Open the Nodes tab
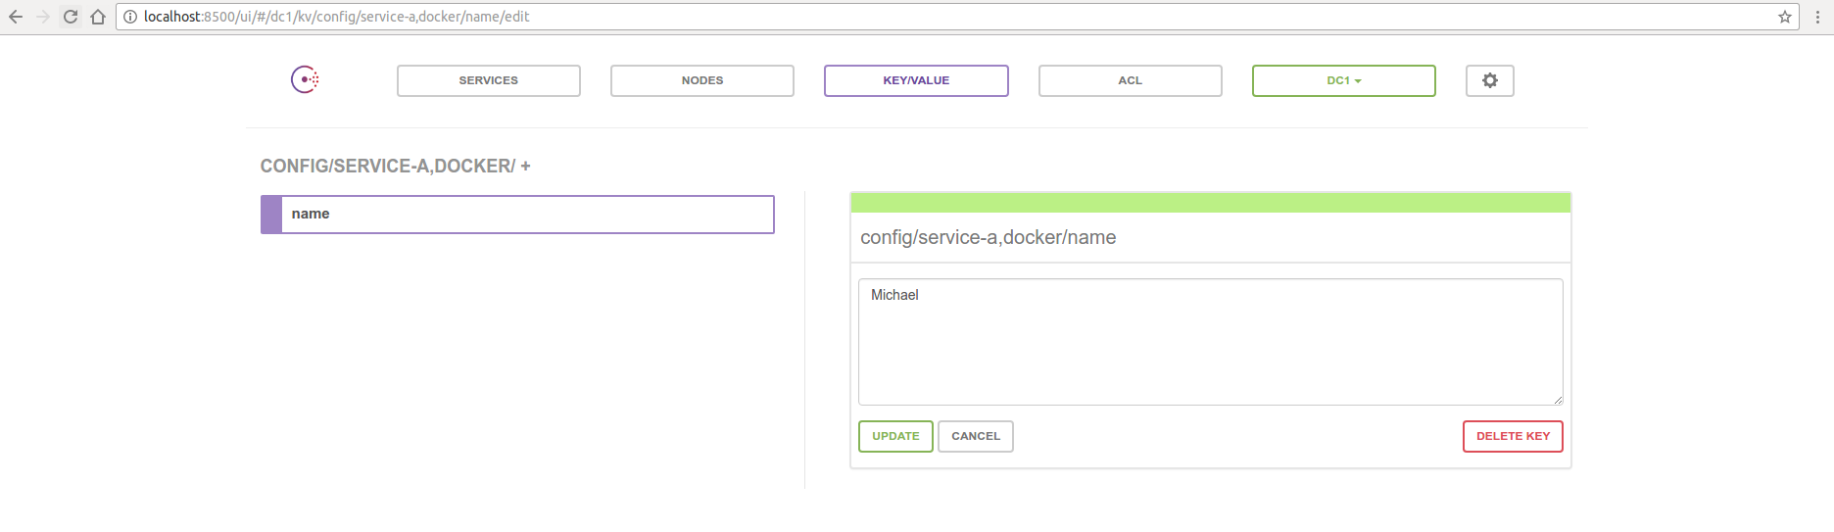Screen dimensions: 1834x532 click(701, 80)
